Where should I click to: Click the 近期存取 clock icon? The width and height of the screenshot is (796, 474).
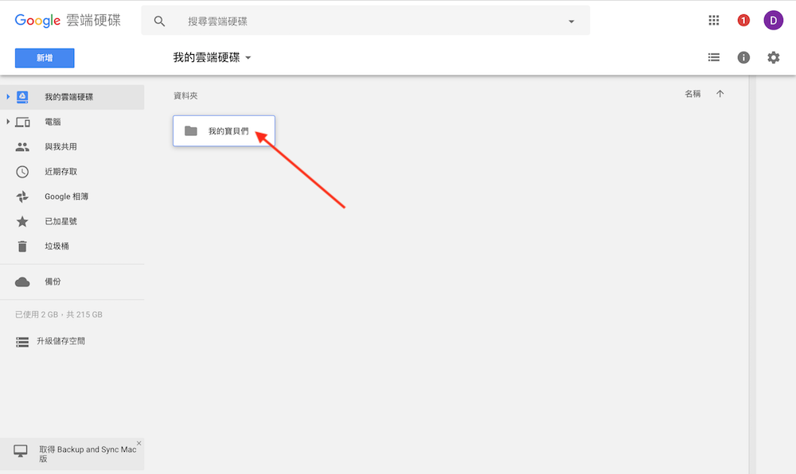[22, 171]
